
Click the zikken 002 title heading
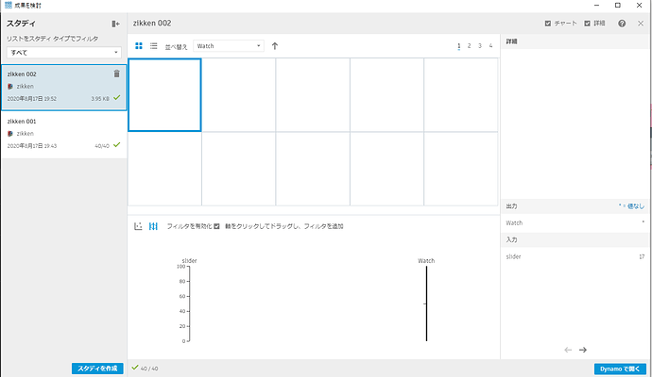[x=152, y=24]
